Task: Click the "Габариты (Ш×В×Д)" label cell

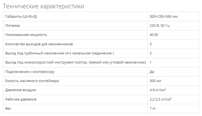Action: click(x=21, y=17)
